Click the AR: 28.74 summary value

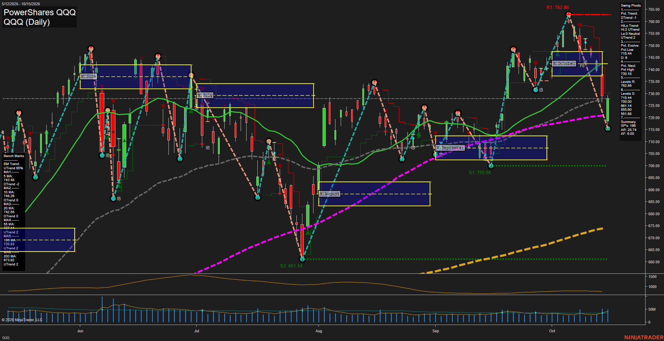coord(628,130)
